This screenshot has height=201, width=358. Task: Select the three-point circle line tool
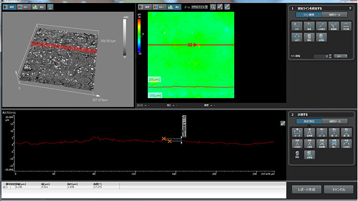(297, 37)
